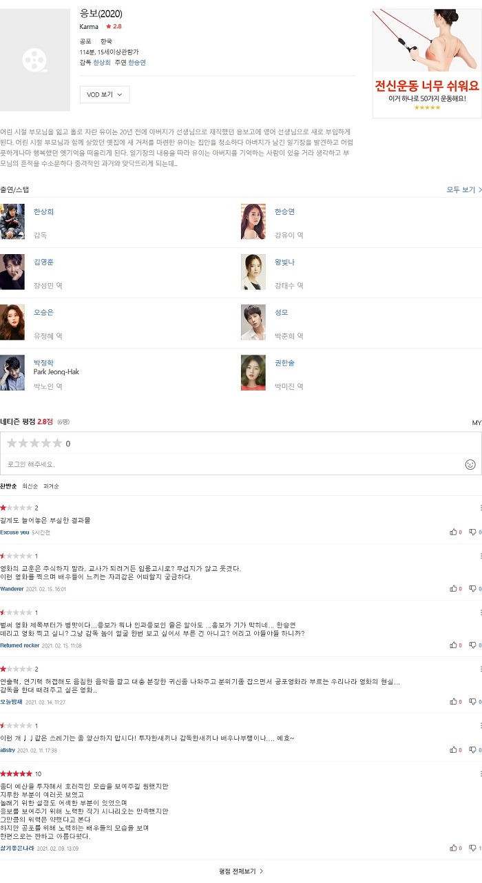Open the MY ratings tab
This screenshot has width=482, height=883.
pos(476,423)
